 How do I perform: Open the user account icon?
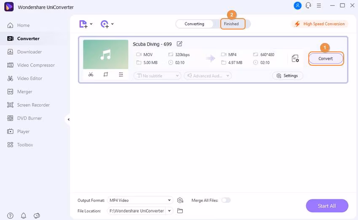pos(297,5)
